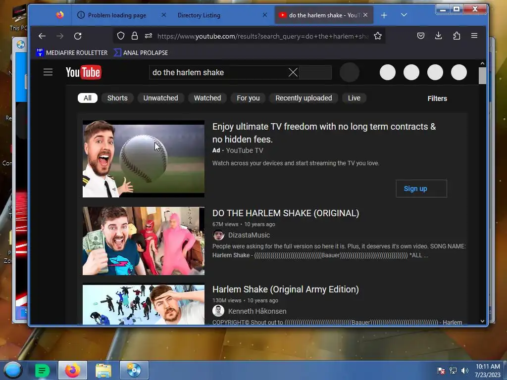Open the Action Center flag tray icon
The width and height of the screenshot is (507, 380).
[x=441, y=371]
